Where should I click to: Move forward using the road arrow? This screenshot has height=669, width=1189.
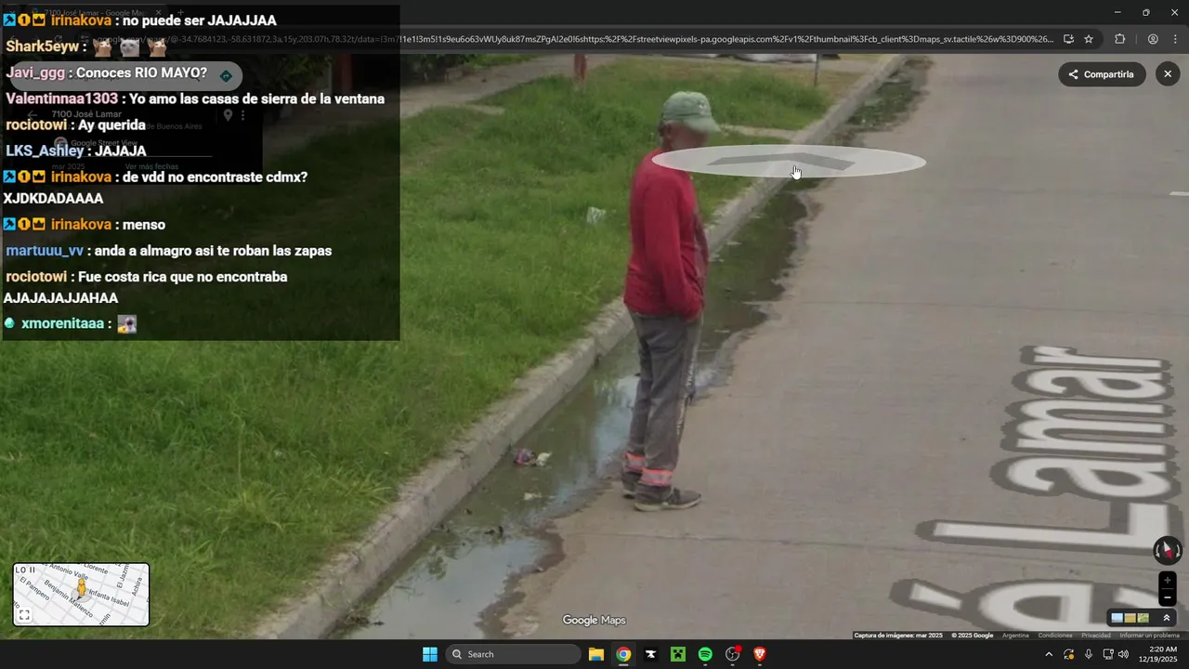789,162
